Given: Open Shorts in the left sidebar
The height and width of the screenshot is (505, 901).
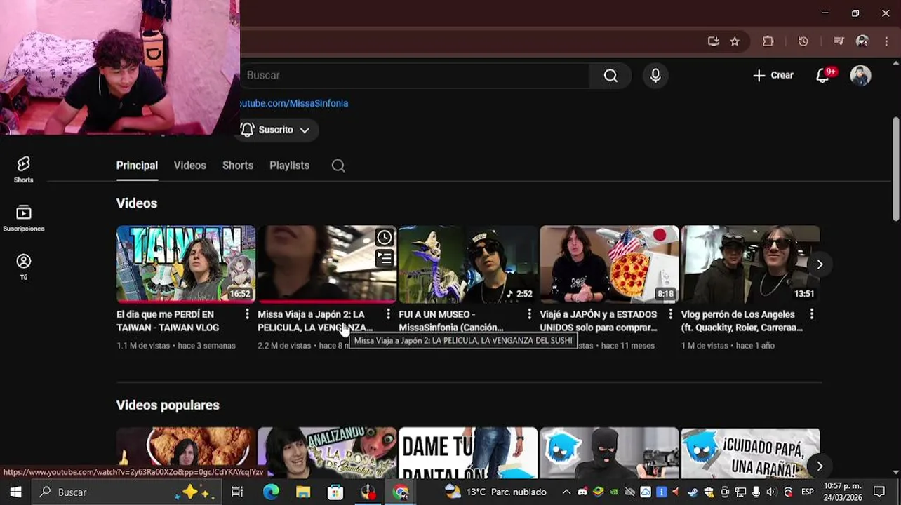Looking at the screenshot, I should (23, 170).
